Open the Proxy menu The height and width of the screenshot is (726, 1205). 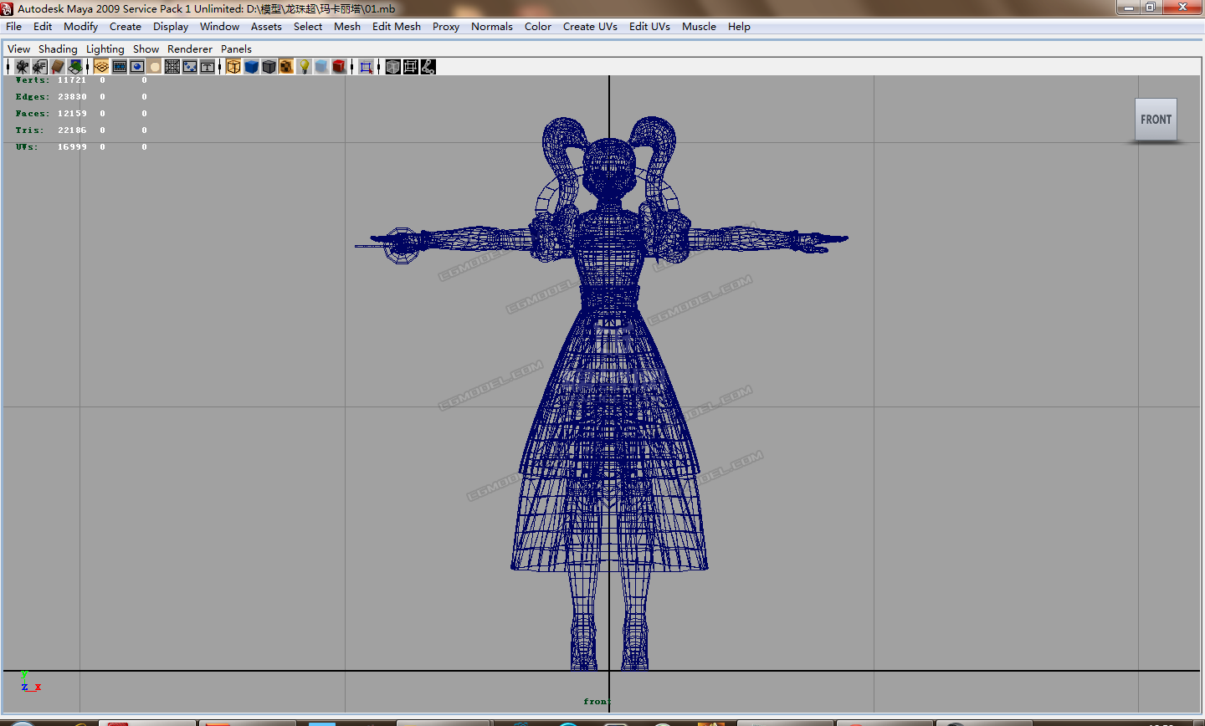pyautogui.click(x=446, y=26)
